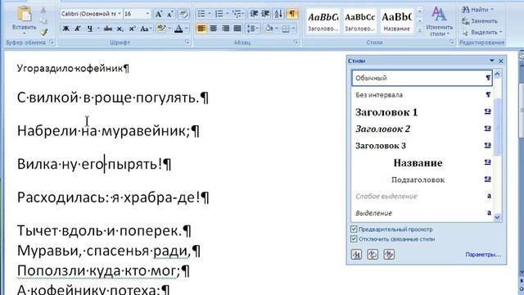Expand the styles gallery with the More arrow
The width and height of the screenshot is (524, 295).
click(420, 30)
